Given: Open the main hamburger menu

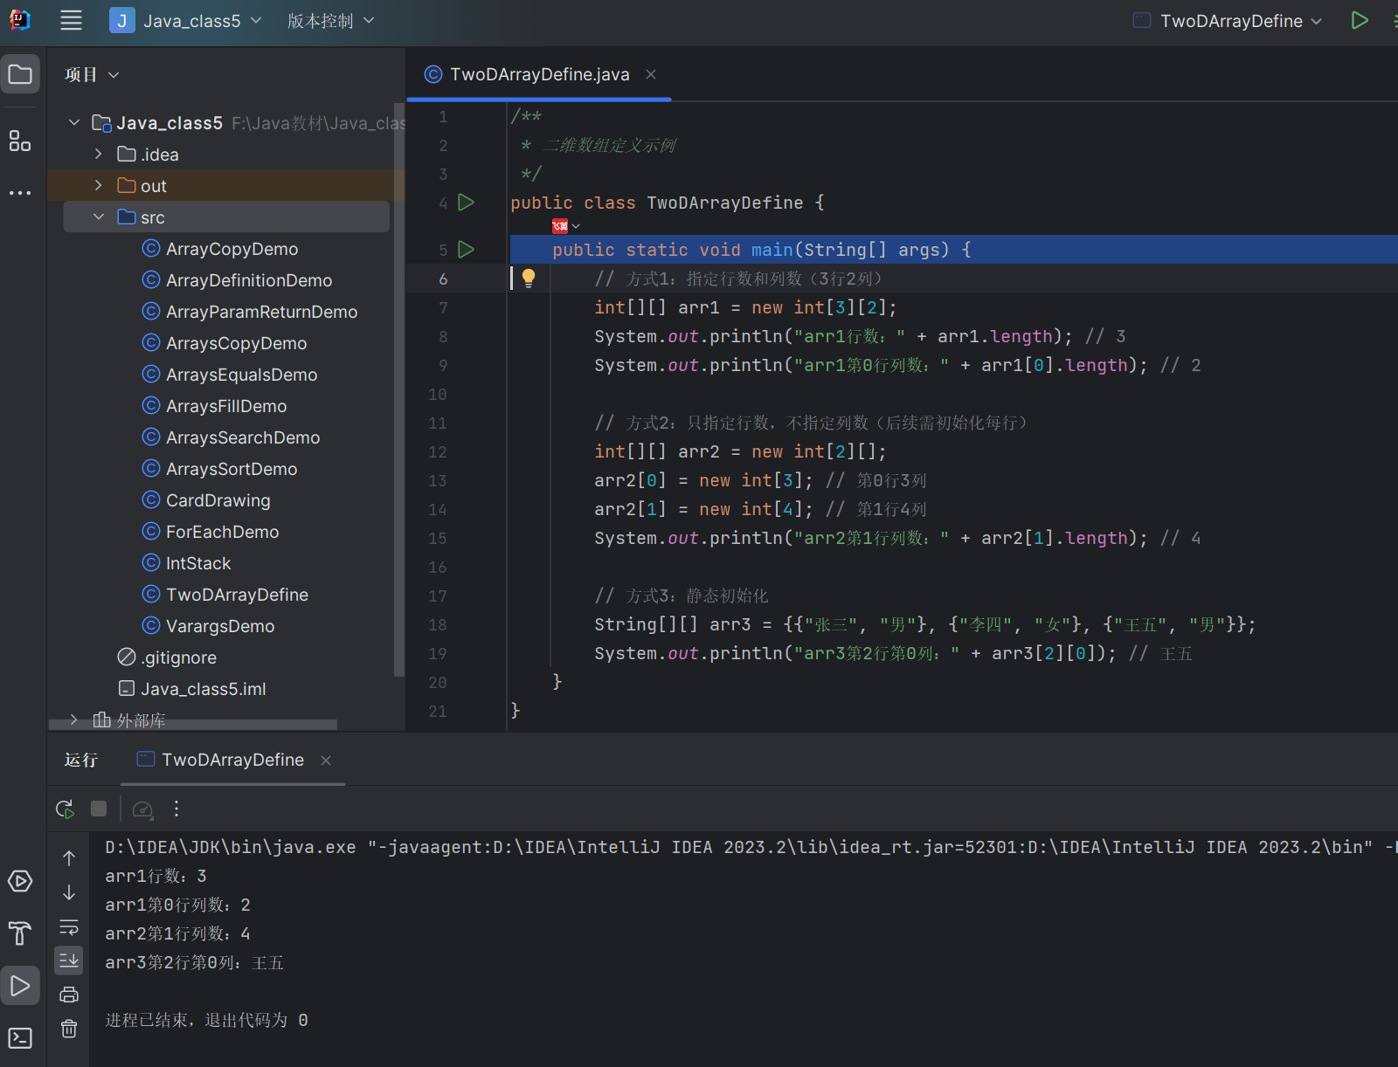Looking at the screenshot, I should point(71,21).
